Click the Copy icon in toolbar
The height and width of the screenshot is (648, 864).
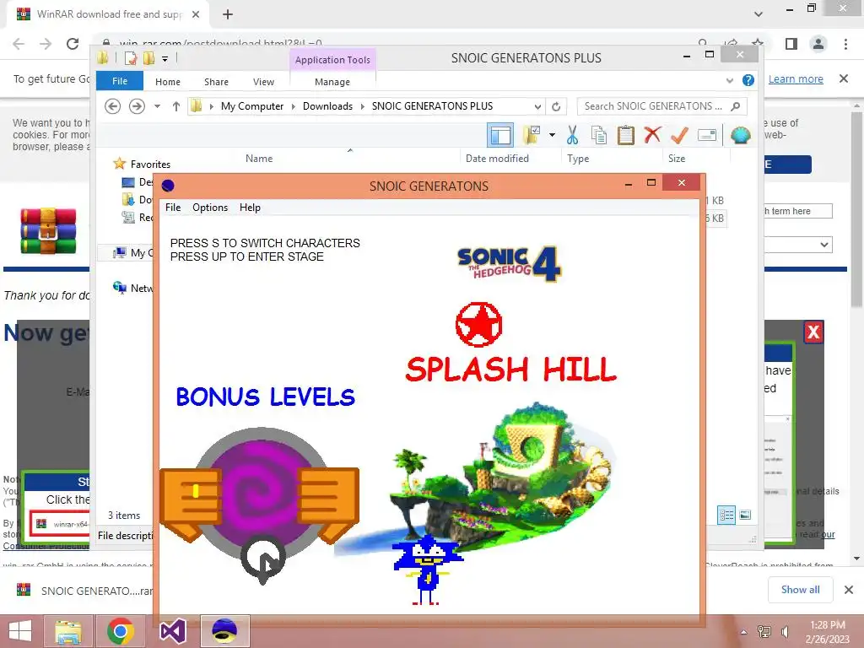599,135
